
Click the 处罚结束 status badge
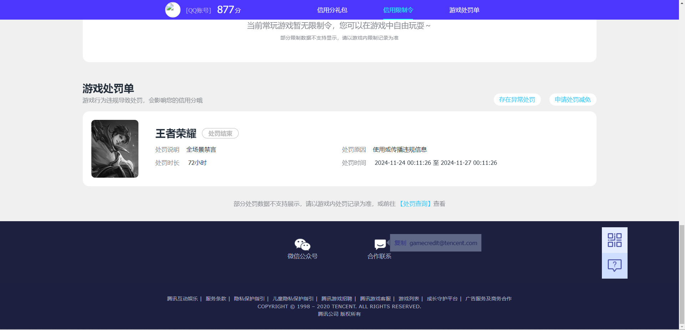(220, 133)
